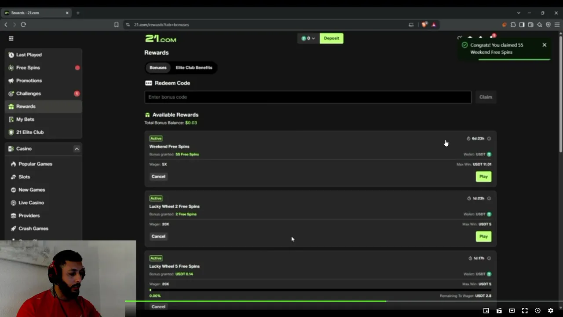Open the site information icon in address bar

[128, 25]
